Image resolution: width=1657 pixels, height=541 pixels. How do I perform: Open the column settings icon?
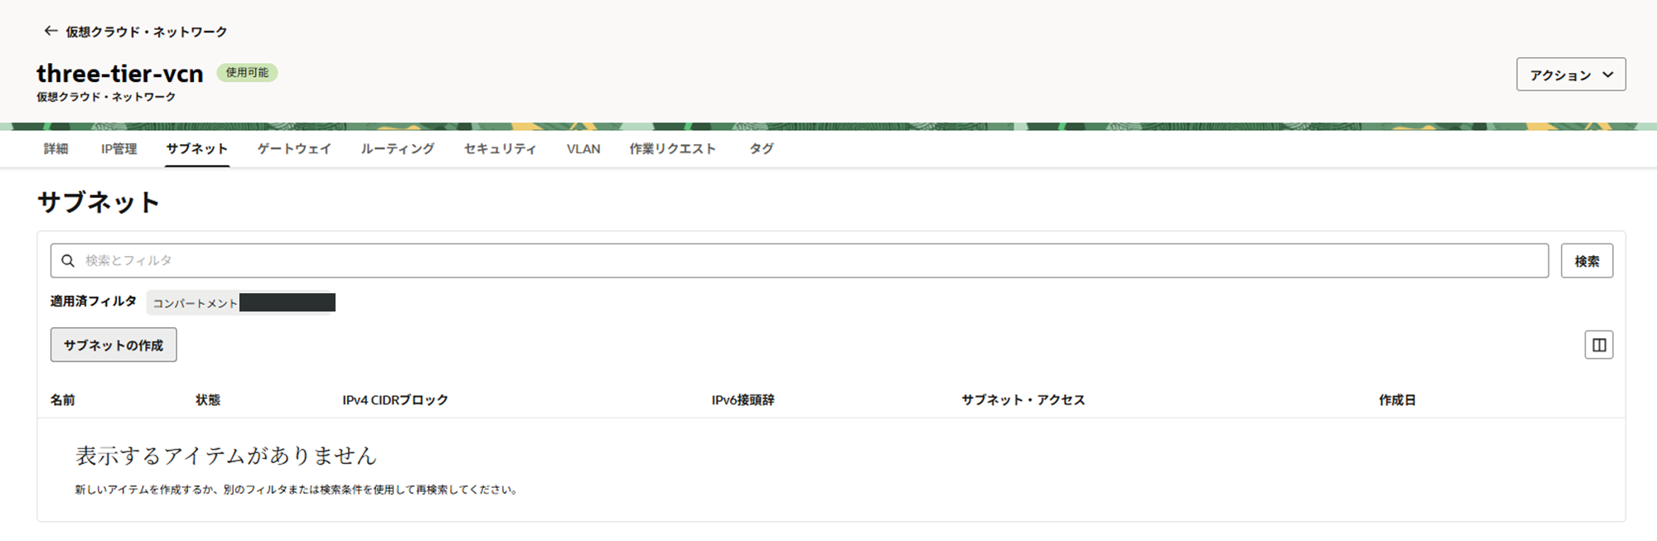pos(1599,345)
